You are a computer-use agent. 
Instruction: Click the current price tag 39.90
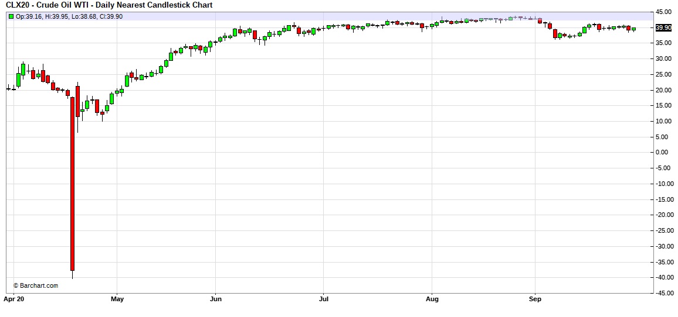click(x=663, y=27)
